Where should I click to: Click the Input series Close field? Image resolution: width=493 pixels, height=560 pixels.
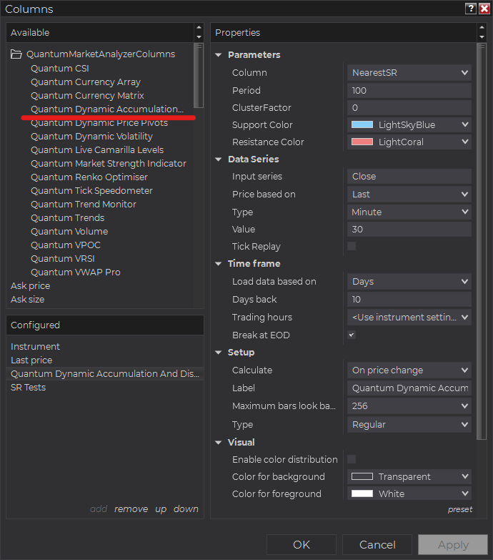click(x=409, y=176)
